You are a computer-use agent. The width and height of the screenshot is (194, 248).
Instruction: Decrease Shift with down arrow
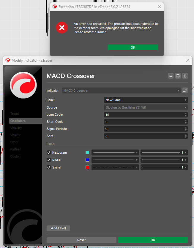click(x=186, y=137)
